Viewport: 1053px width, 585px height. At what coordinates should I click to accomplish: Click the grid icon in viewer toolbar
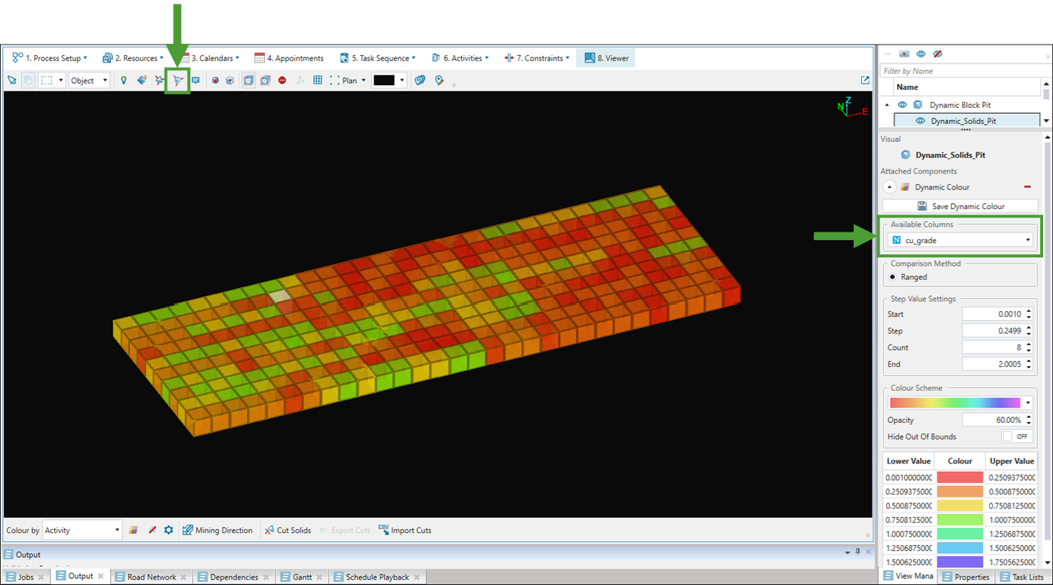(x=318, y=80)
